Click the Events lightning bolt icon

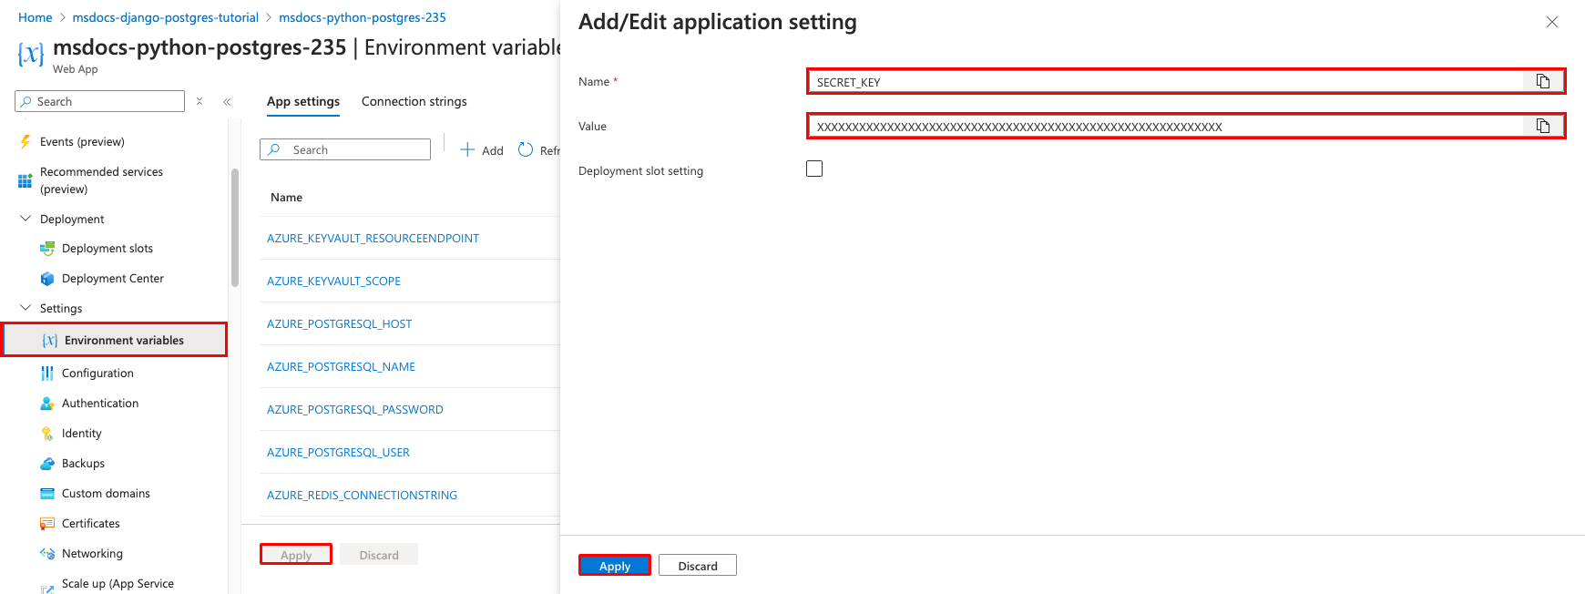click(26, 142)
